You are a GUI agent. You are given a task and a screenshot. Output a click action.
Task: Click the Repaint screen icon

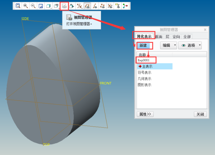[41, 6]
